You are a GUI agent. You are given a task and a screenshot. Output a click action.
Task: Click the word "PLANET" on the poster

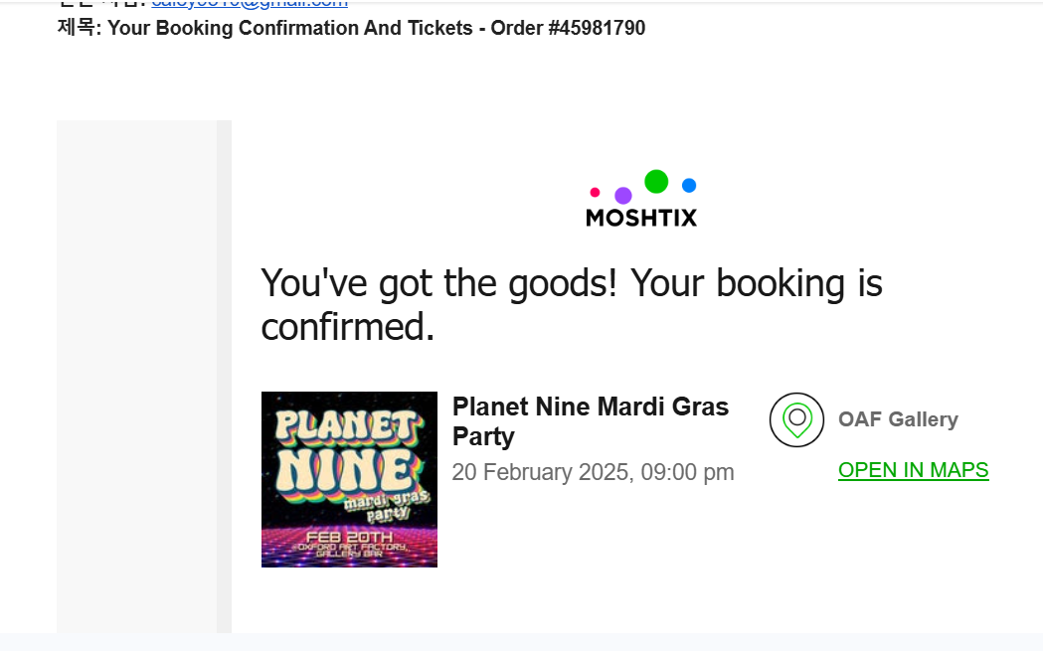[x=345, y=424]
